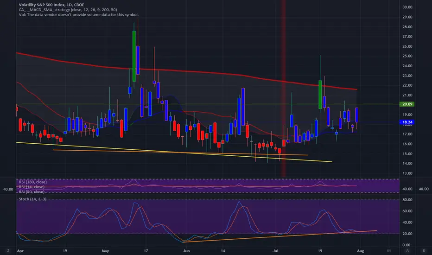Click the 0.00 Stoch axis value
This screenshot has width=432, height=255.
click(x=407, y=245)
